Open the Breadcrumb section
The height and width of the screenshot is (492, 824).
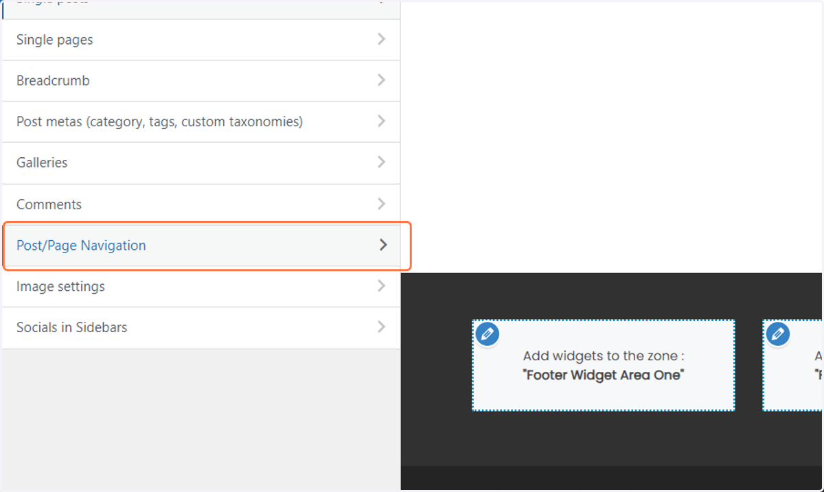(x=201, y=81)
